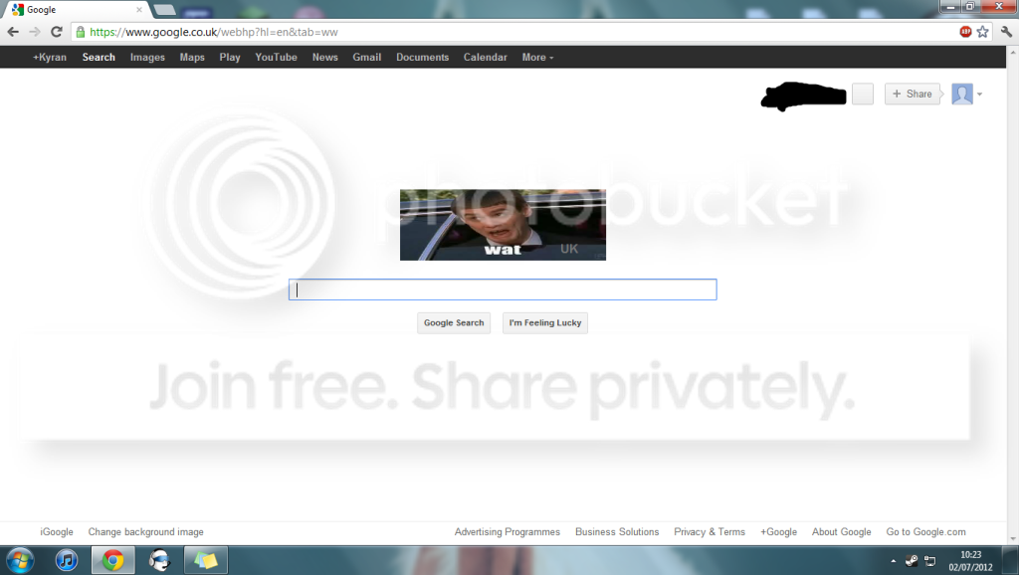Image resolution: width=1019 pixels, height=575 pixels.
Task: Open Sticky Notes taskbar icon
Action: click(205, 560)
